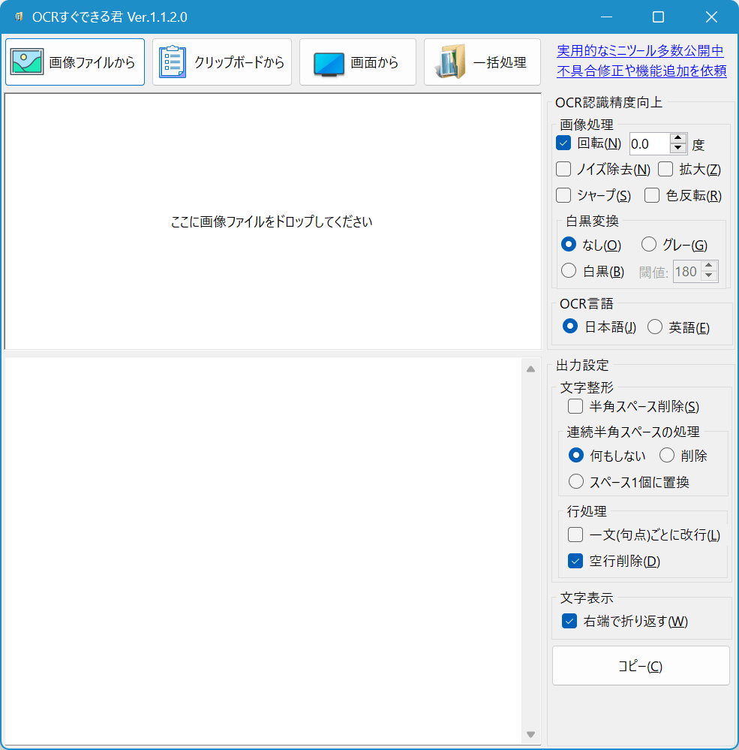Click the app icon in the title bar
739x750 pixels.
pyautogui.click(x=19, y=17)
